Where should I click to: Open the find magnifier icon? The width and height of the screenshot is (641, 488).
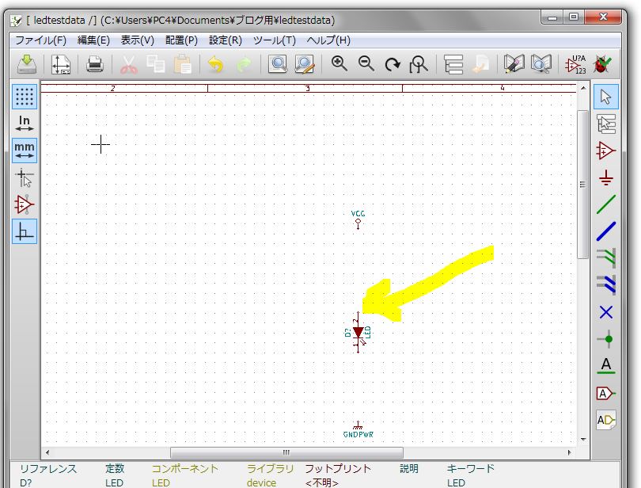277,64
